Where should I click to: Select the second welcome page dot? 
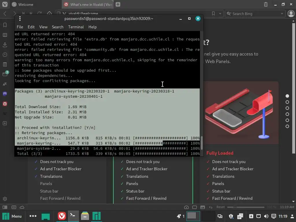point(287,102)
